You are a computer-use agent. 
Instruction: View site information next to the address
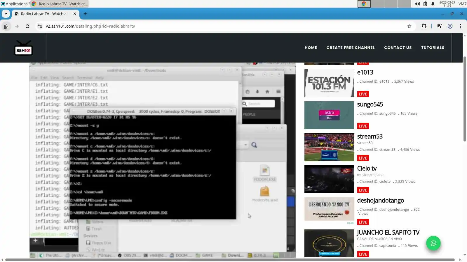(x=40, y=26)
